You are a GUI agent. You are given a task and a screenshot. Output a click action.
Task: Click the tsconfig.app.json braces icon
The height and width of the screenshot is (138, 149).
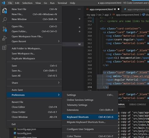tap(15, 129)
